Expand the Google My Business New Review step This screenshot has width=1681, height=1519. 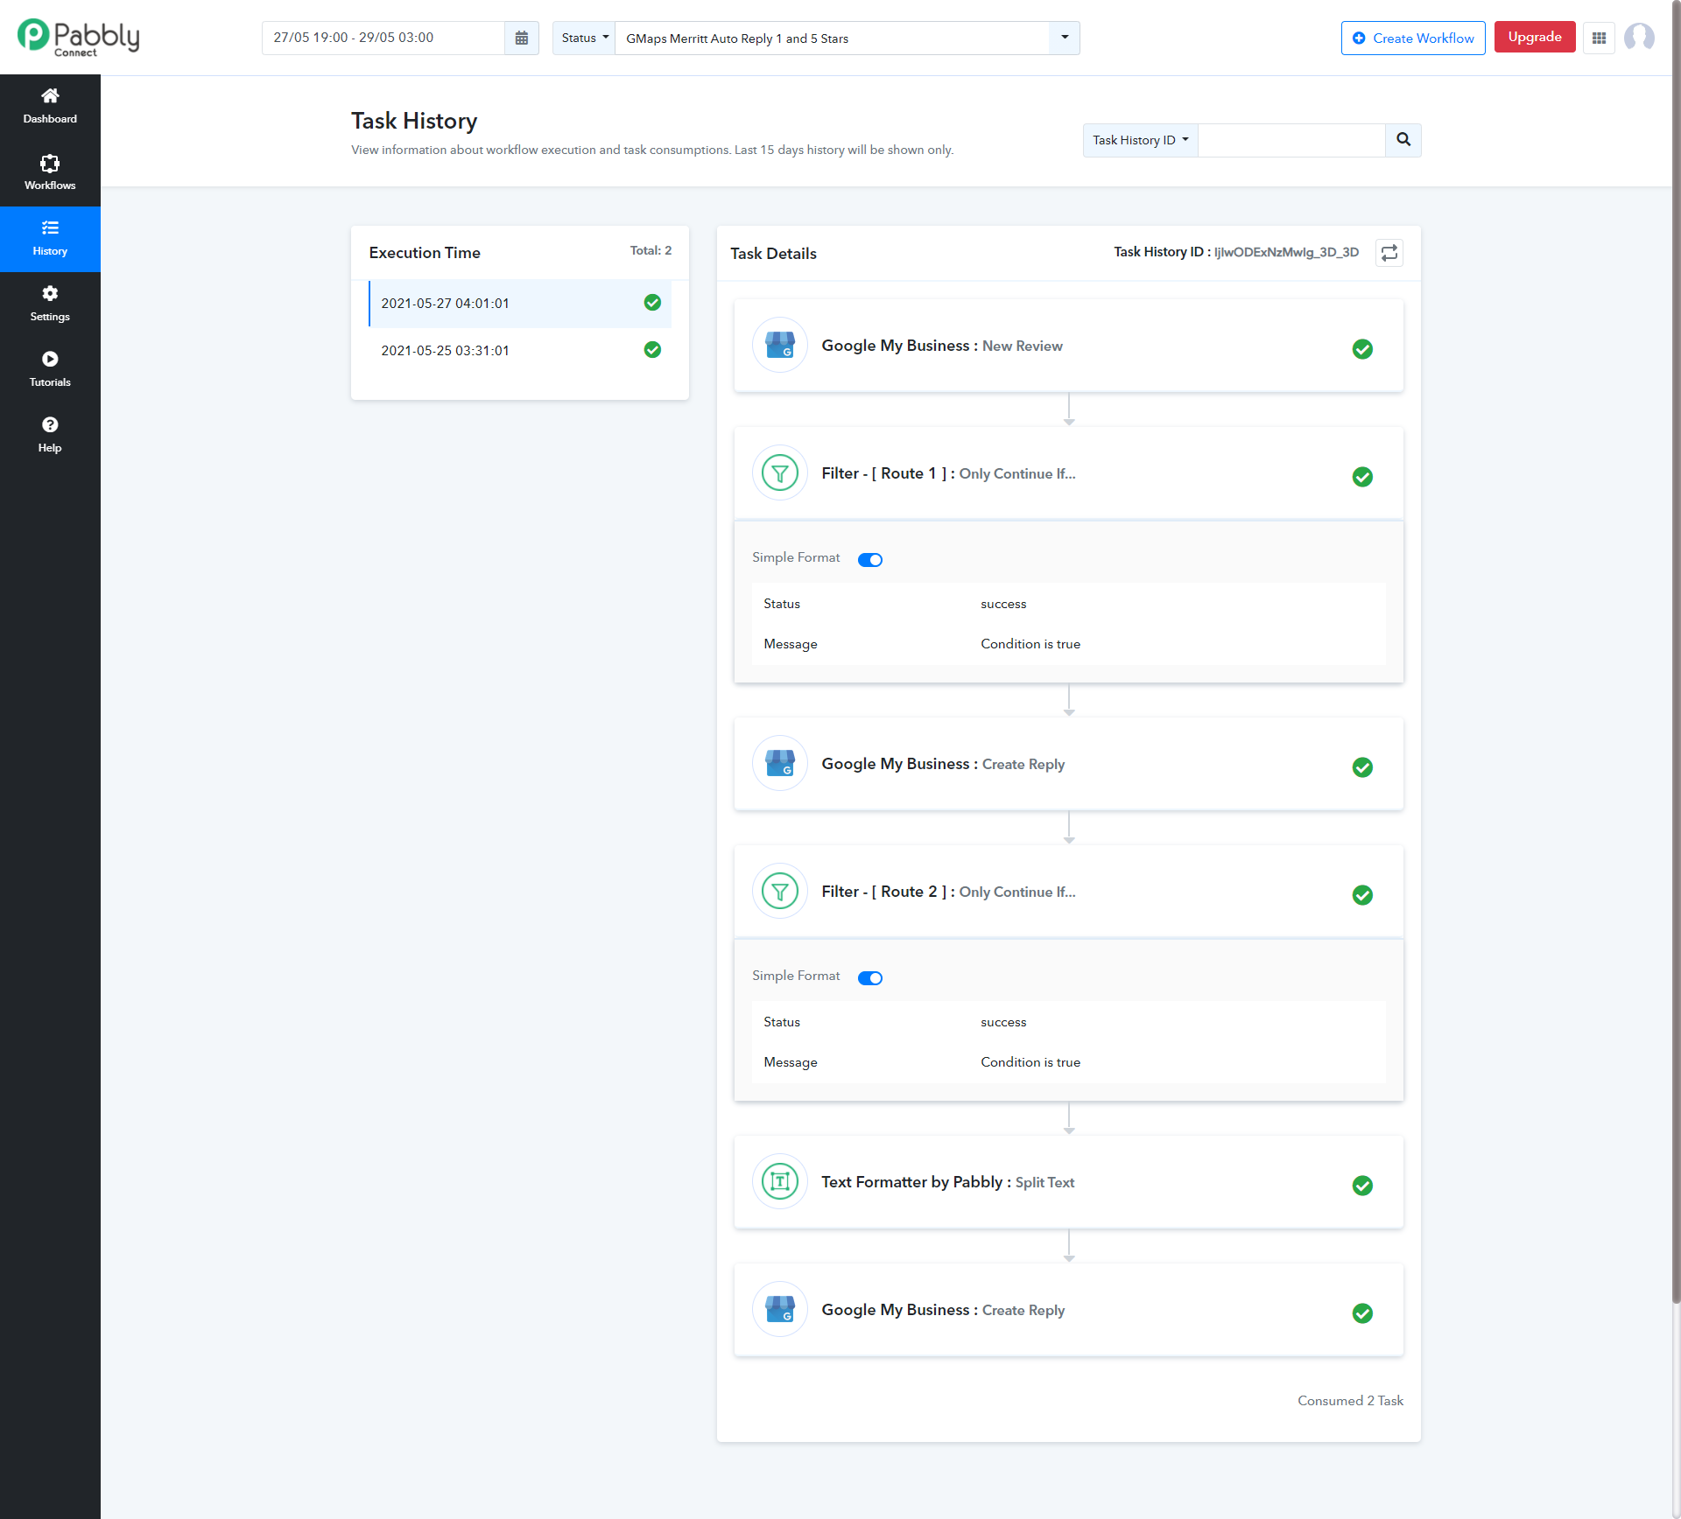click(x=1068, y=346)
